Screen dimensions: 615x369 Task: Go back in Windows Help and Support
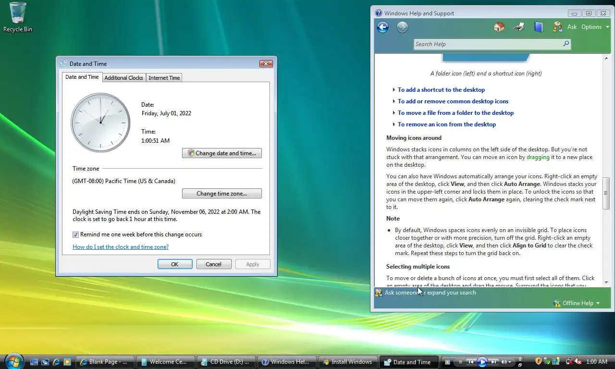[x=382, y=27]
